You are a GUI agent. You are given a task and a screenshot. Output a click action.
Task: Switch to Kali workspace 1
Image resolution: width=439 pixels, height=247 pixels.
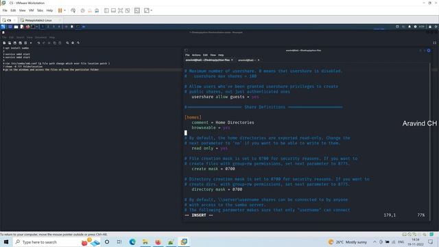[x=43, y=27]
